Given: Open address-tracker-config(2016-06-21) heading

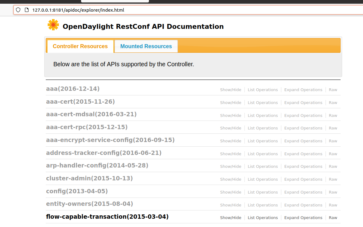Looking at the screenshot, I should click(x=104, y=153).
